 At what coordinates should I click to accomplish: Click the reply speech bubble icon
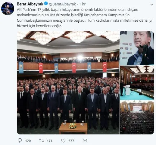point(20,140)
